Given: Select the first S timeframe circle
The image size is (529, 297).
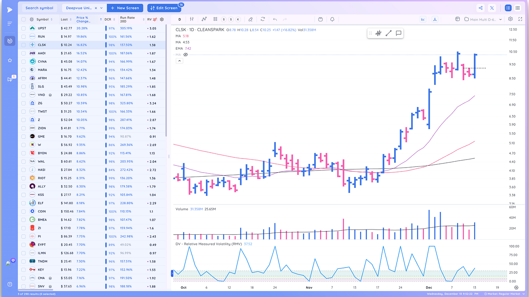Looking at the screenshot, I should [x=224, y=19].
